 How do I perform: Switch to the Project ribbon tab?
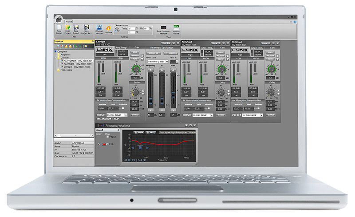pyautogui.click(x=68, y=21)
